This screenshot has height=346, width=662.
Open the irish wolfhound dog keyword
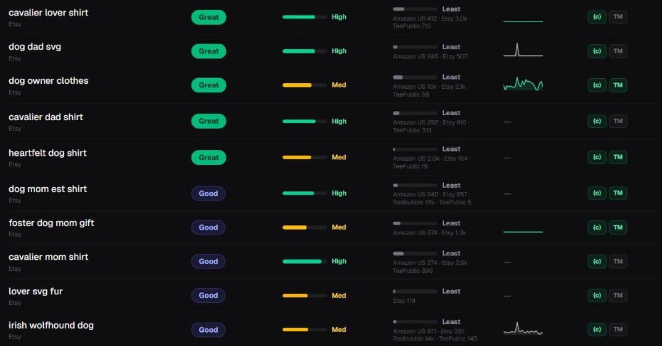(x=51, y=325)
